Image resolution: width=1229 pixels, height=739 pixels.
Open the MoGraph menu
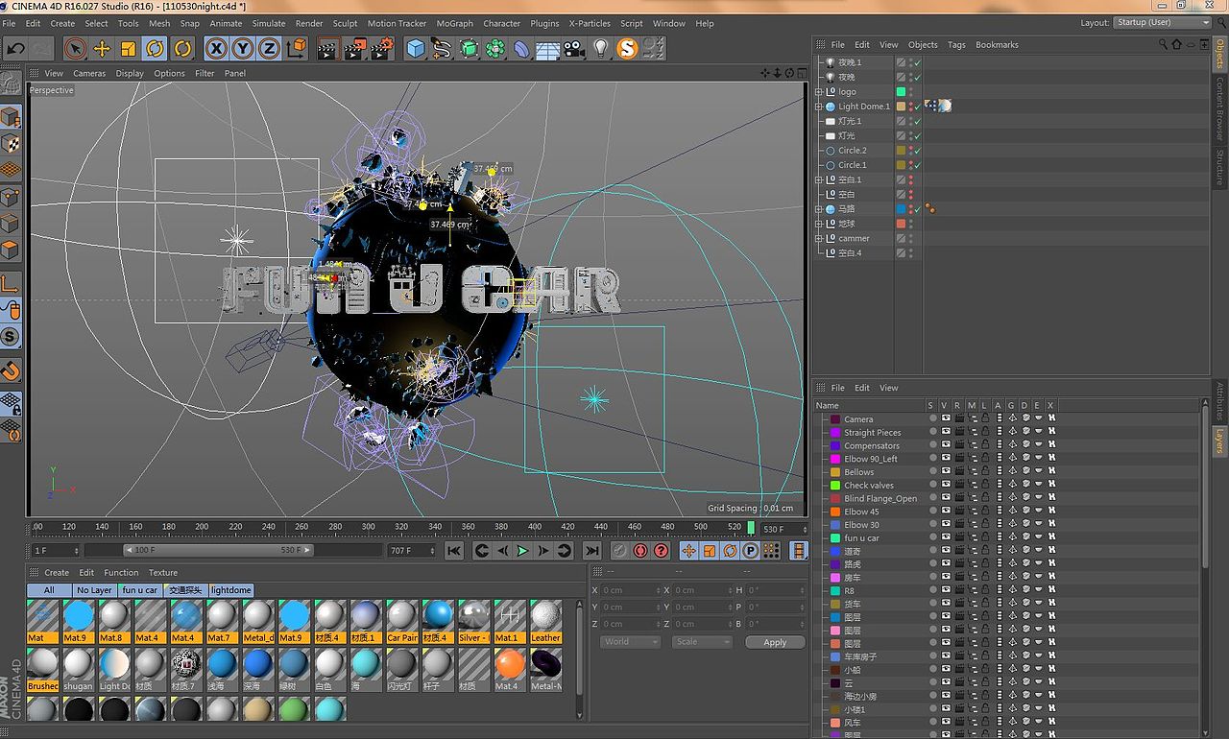tap(455, 23)
